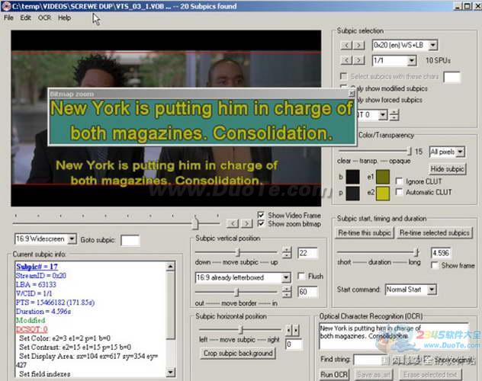Click the DCSQT spinner arrows
Viewport: 482px width, 381px height.
(x=394, y=115)
